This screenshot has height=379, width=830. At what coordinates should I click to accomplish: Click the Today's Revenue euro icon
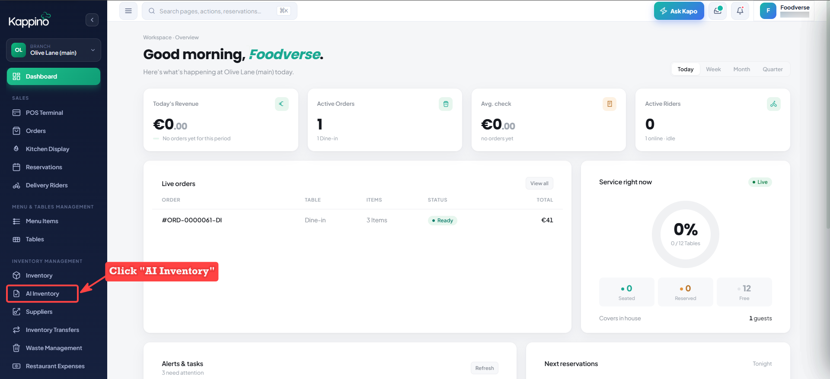(x=282, y=104)
